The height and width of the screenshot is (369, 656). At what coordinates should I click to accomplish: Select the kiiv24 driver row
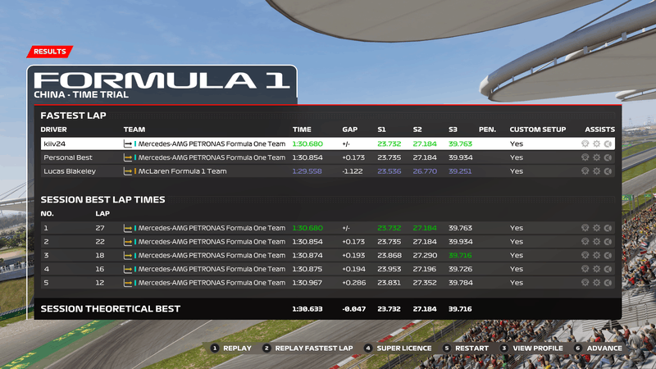pos(327,143)
